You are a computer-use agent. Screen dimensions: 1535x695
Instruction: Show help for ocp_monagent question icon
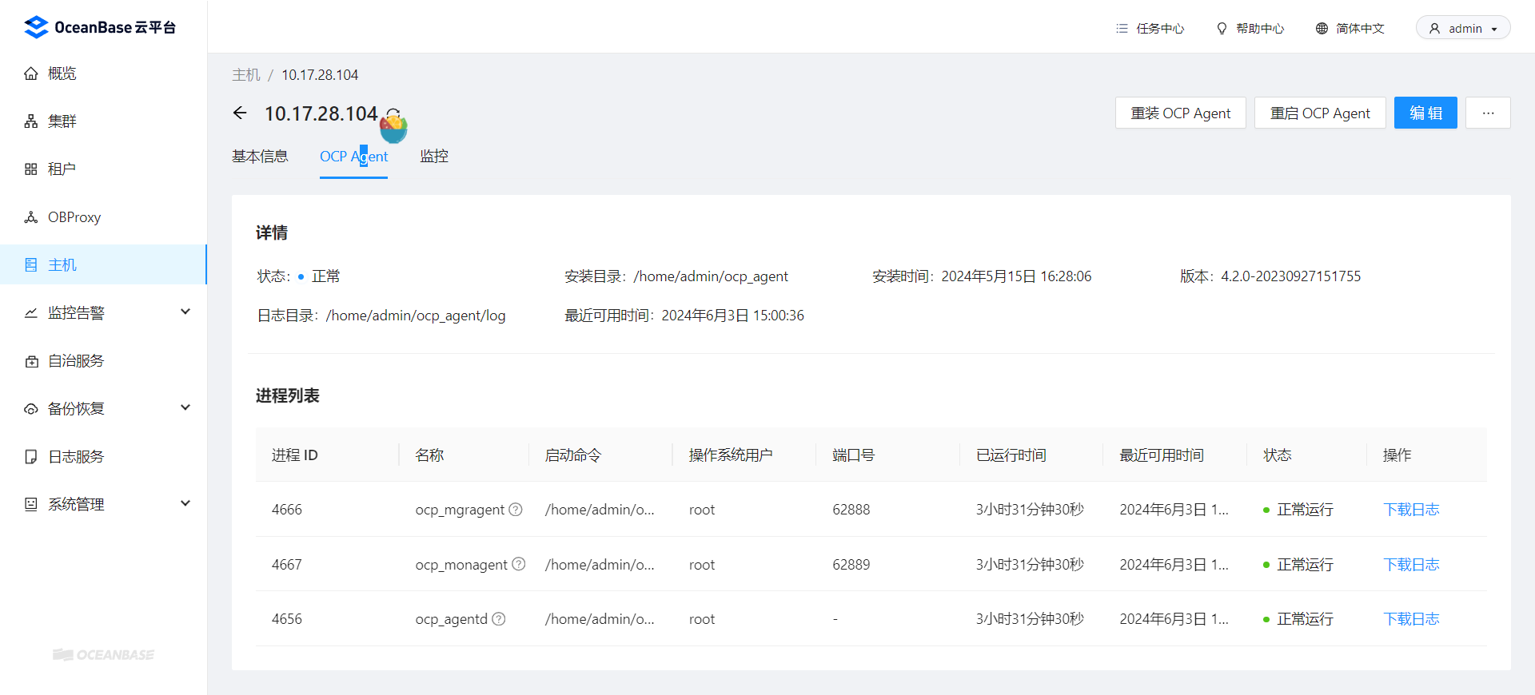[x=519, y=564]
